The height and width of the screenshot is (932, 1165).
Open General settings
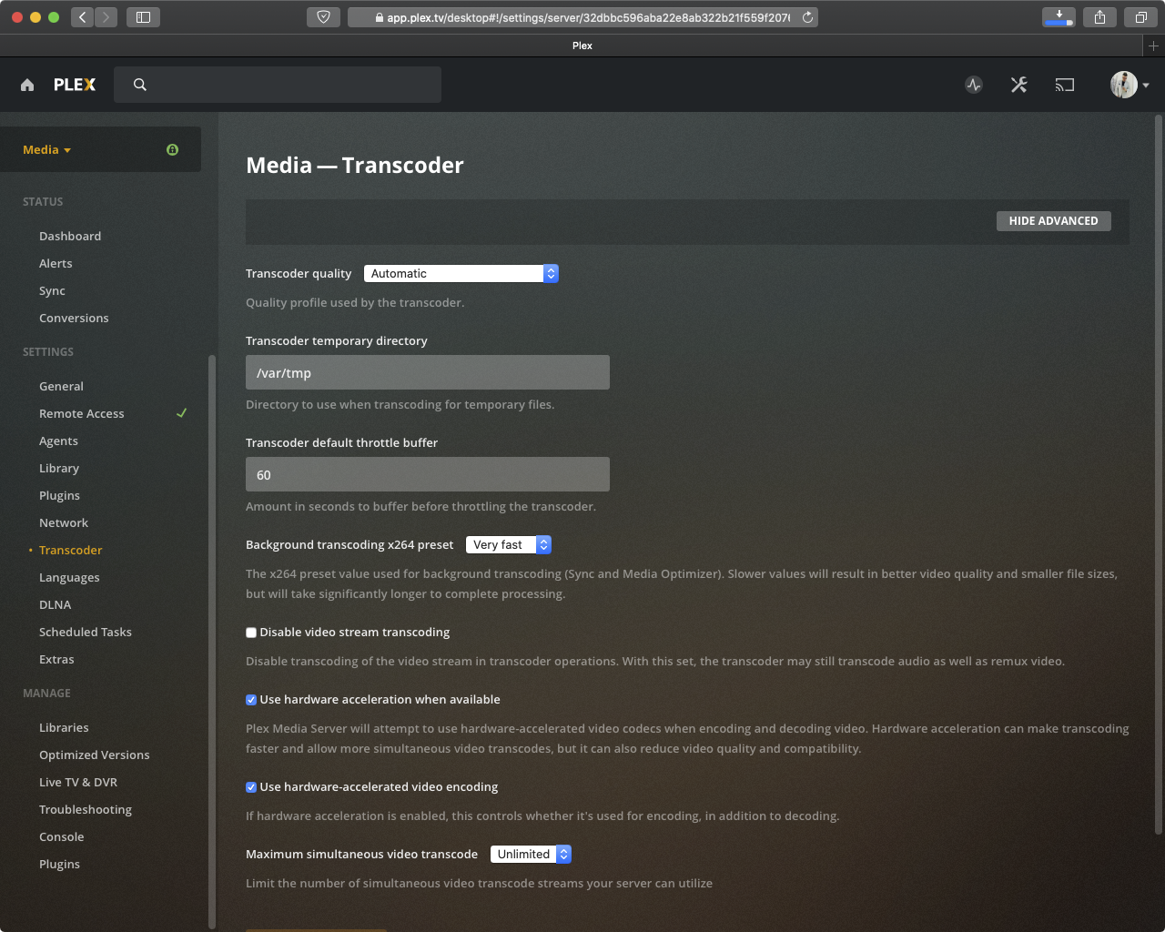61,386
